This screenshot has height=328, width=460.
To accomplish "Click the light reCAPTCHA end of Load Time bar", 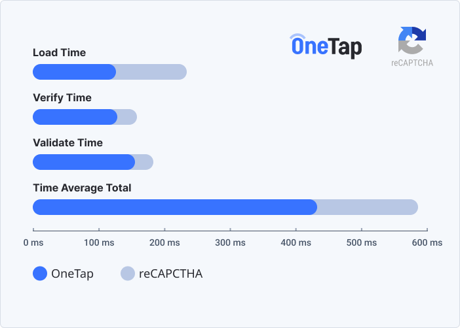I will click(152, 72).
